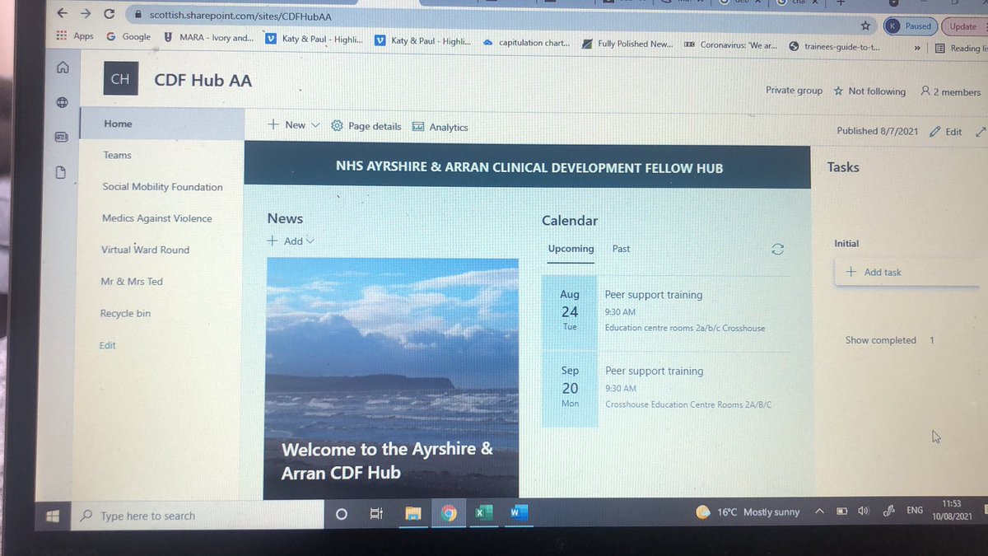988x556 pixels.
Task: Open the MARA - Ivory and... bookmark
Action: click(209, 38)
